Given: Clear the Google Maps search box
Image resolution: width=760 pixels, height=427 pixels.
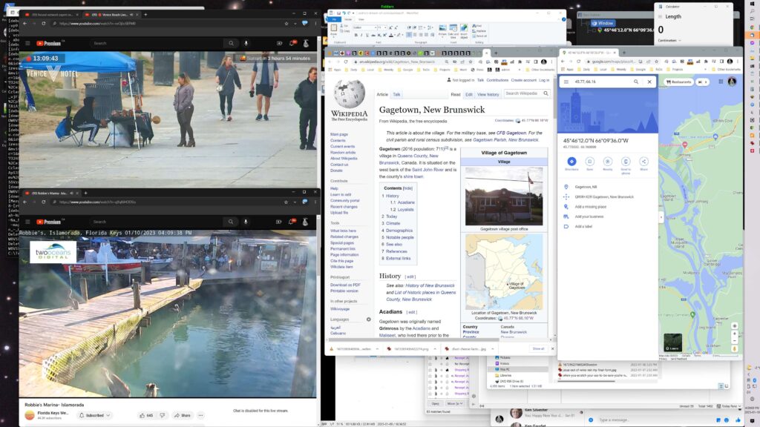Looking at the screenshot, I should [649, 82].
